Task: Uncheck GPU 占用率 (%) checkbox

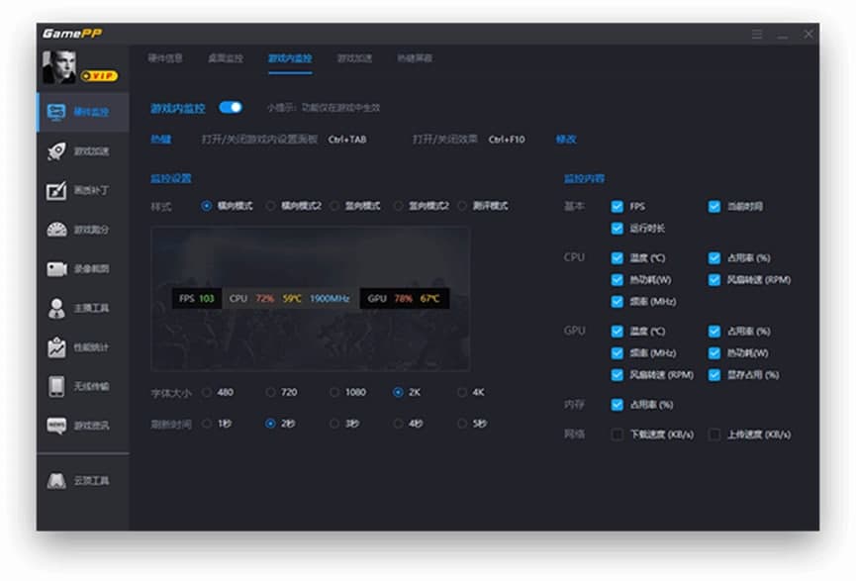Action: tap(714, 331)
